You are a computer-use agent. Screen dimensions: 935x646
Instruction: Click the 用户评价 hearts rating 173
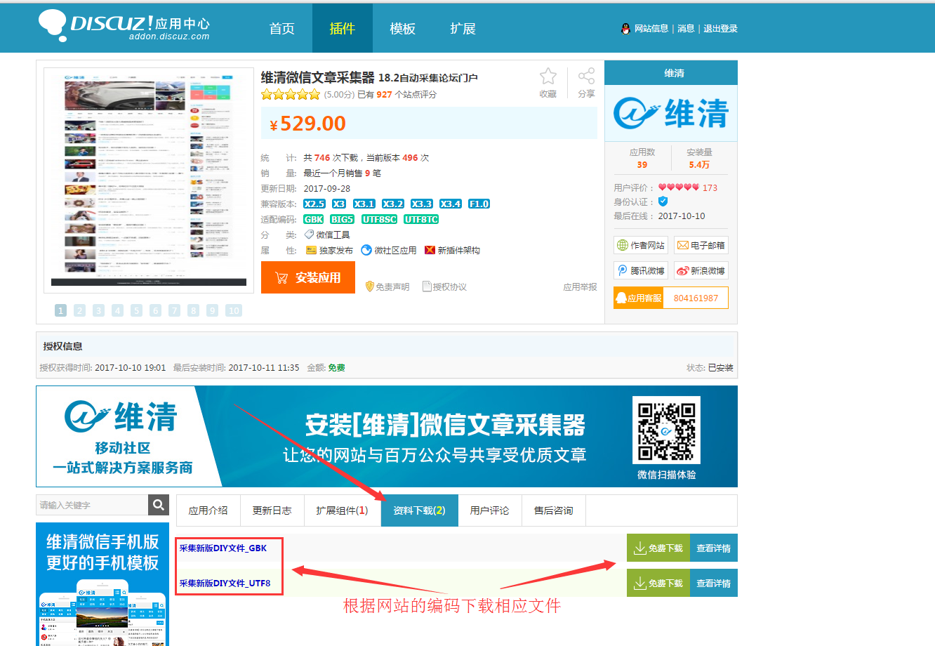click(x=688, y=187)
